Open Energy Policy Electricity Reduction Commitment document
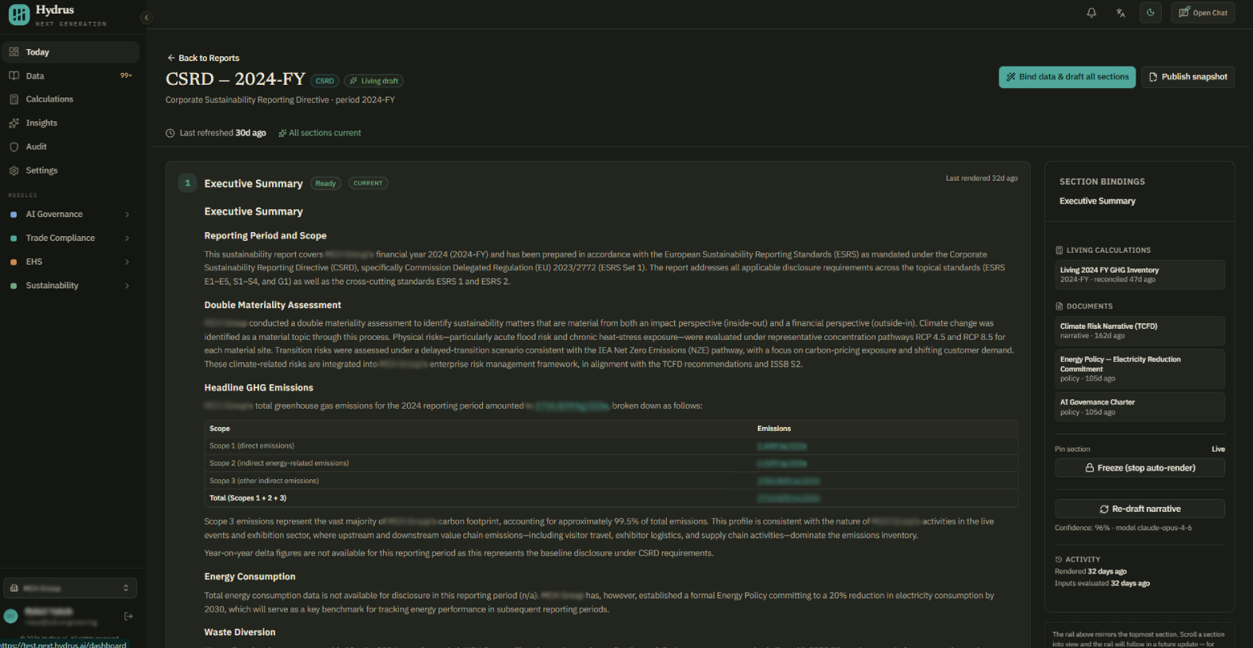The height and width of the screenshot is (648, 1253). 1140,369
